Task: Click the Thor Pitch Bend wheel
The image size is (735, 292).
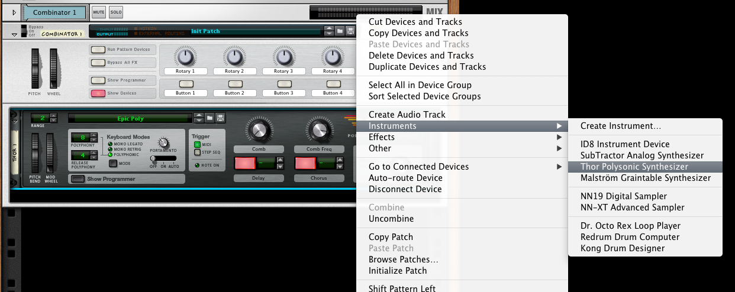Action: (36, 153)
